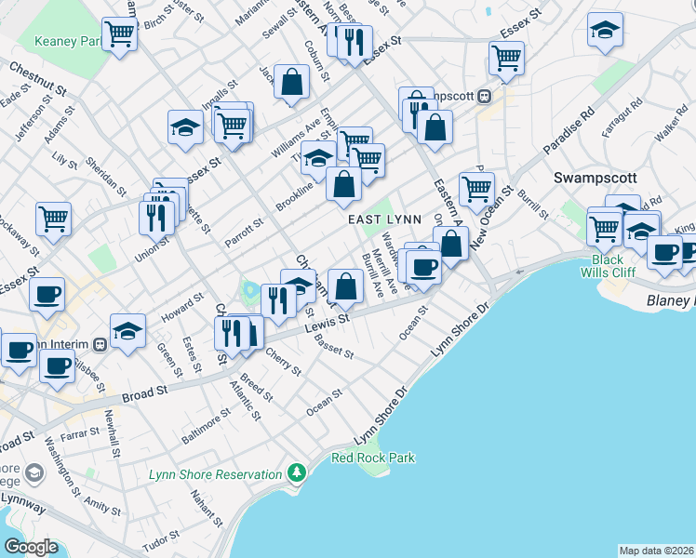696x558 pixels.
Task: Click the Parrott St street label
Action: 244,232
